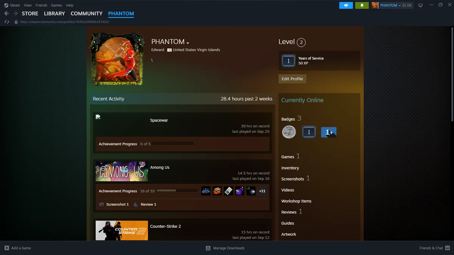
Task: Open the blue '1+' game collector badge
Action: tap(329, 132)
